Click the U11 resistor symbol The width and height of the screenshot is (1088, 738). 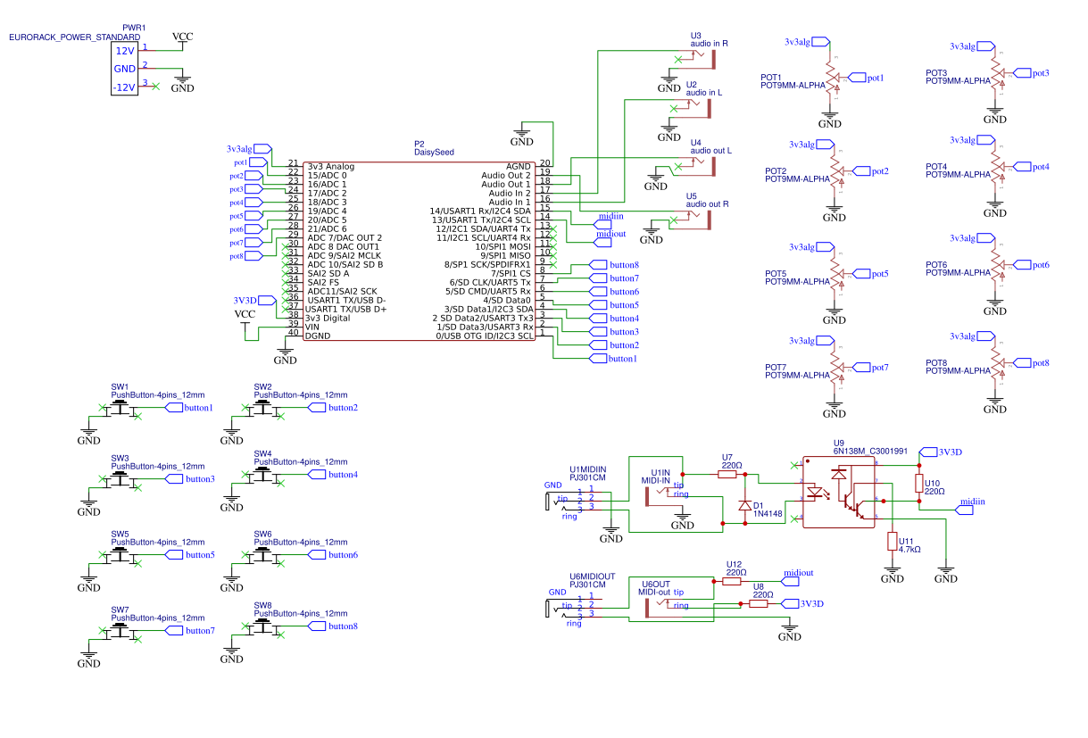point(891,542)
